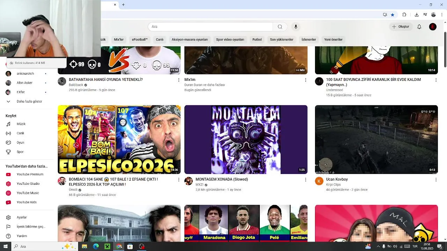Focus the YouTube Ara search field

click(210, 26)
